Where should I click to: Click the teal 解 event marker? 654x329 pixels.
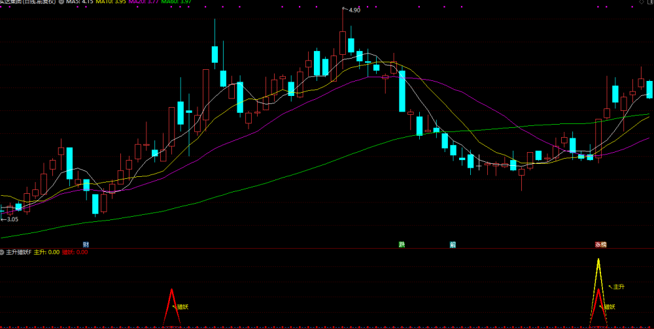(453, 244)
